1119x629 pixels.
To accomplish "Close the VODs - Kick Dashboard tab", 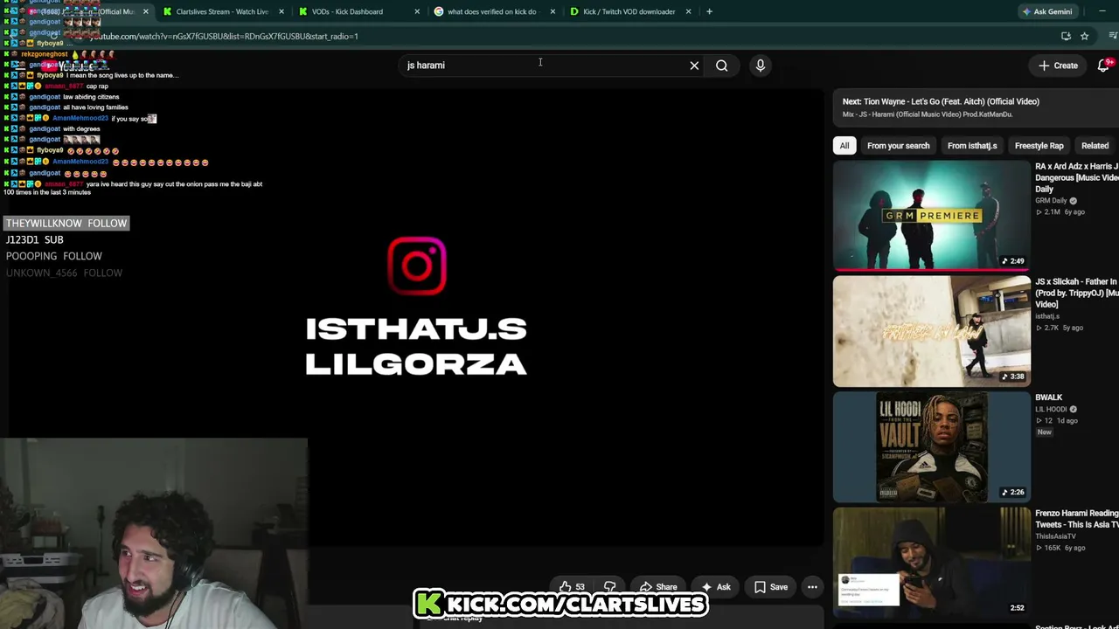I will coord(417,11).
